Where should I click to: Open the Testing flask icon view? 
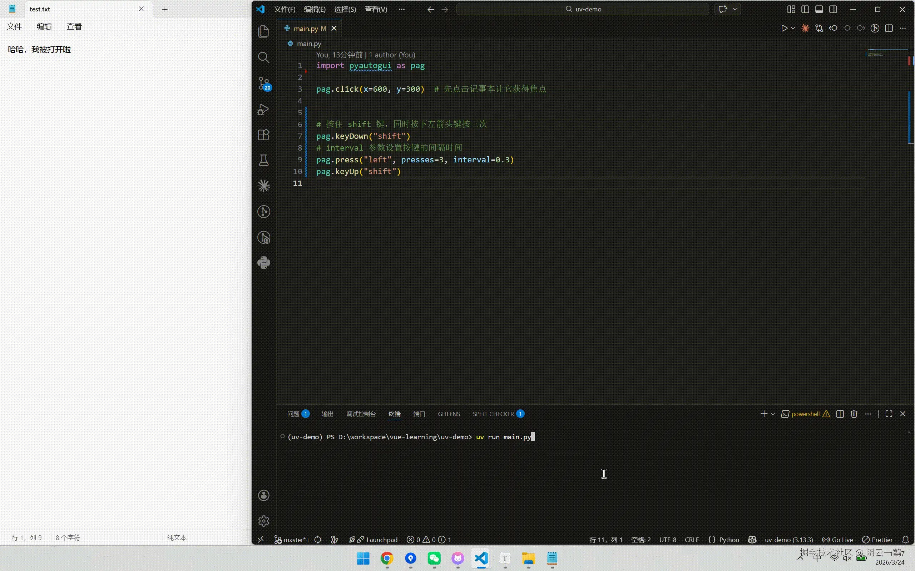point(263,161)
